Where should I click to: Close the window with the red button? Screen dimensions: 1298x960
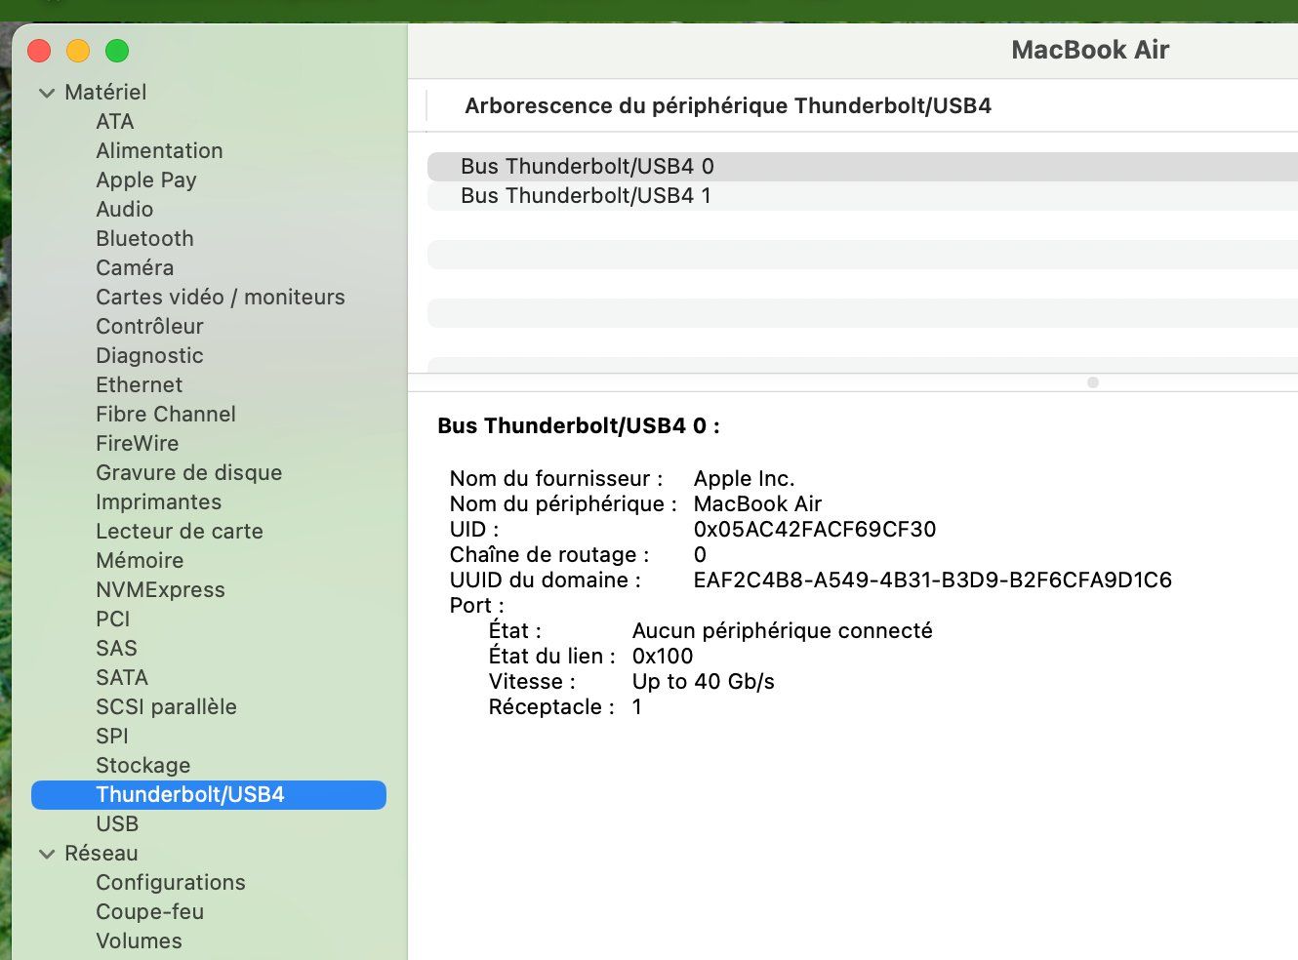(39, 51)
